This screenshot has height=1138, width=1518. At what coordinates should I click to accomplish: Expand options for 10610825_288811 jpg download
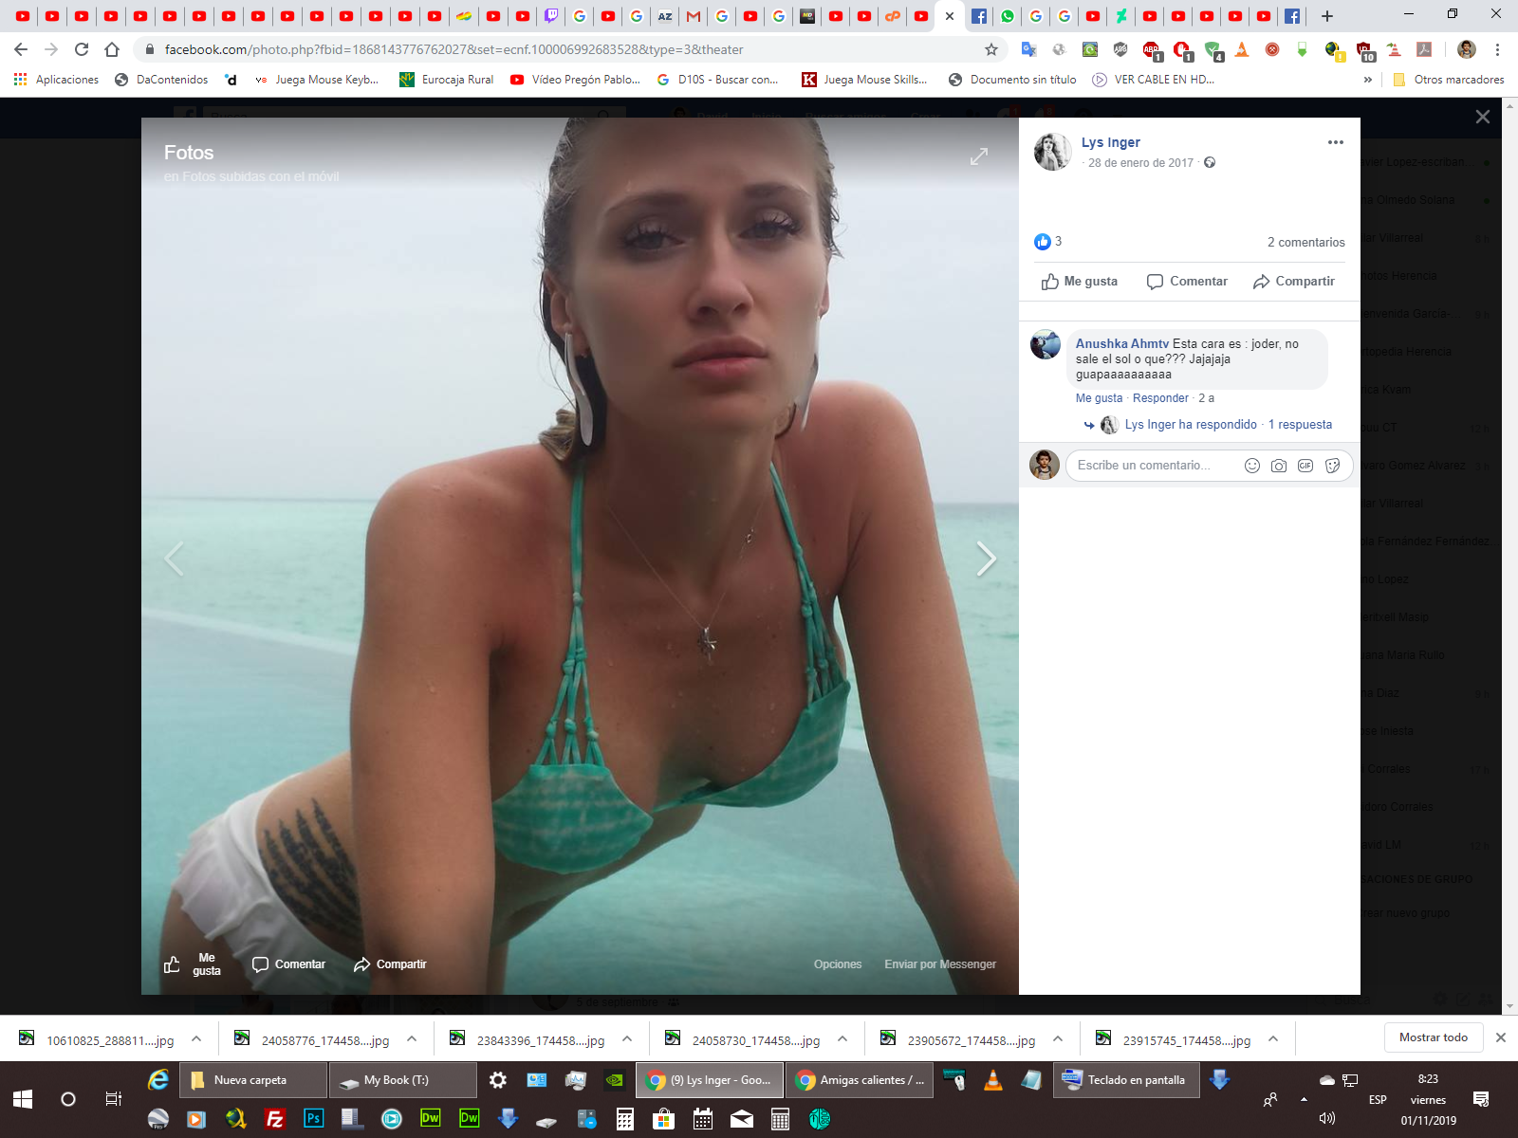[x=196, y=1039]
